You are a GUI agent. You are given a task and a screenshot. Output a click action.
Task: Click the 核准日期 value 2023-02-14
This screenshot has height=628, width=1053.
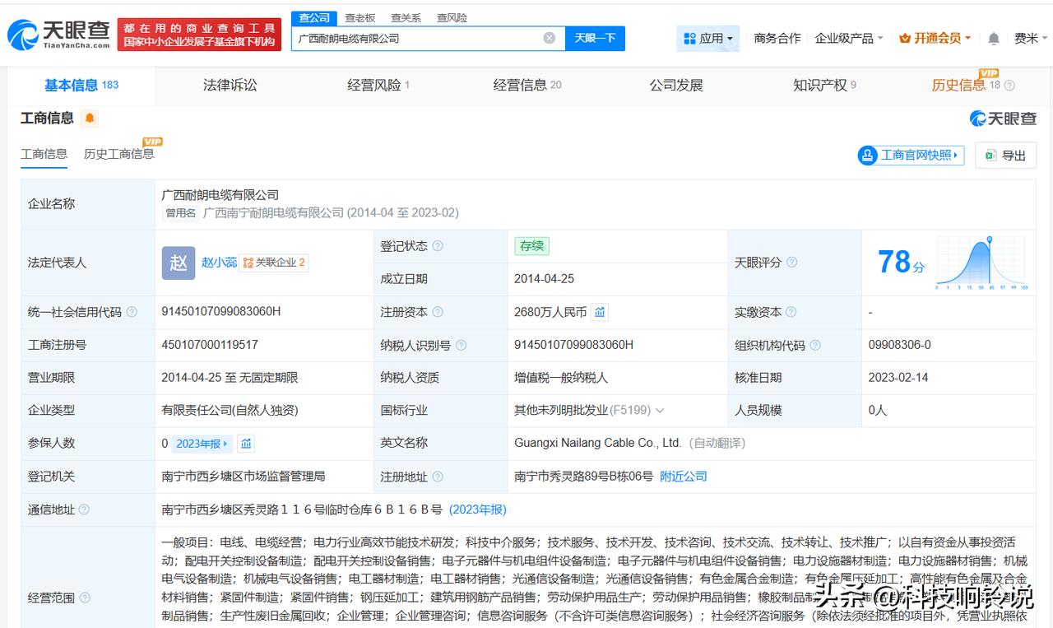[898, 378]
